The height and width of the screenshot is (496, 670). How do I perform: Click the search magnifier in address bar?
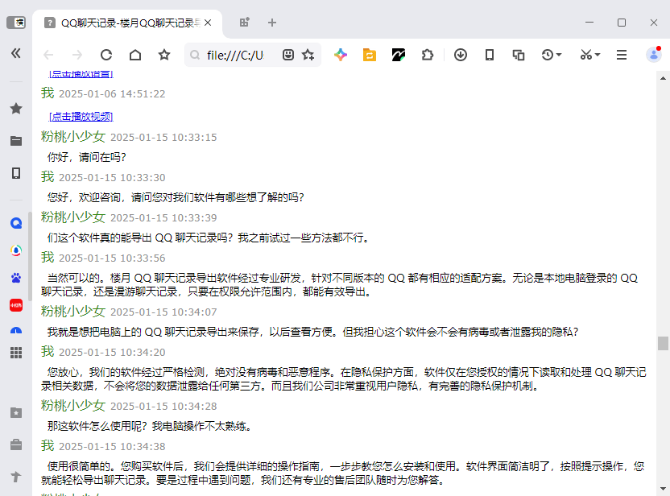195,55
